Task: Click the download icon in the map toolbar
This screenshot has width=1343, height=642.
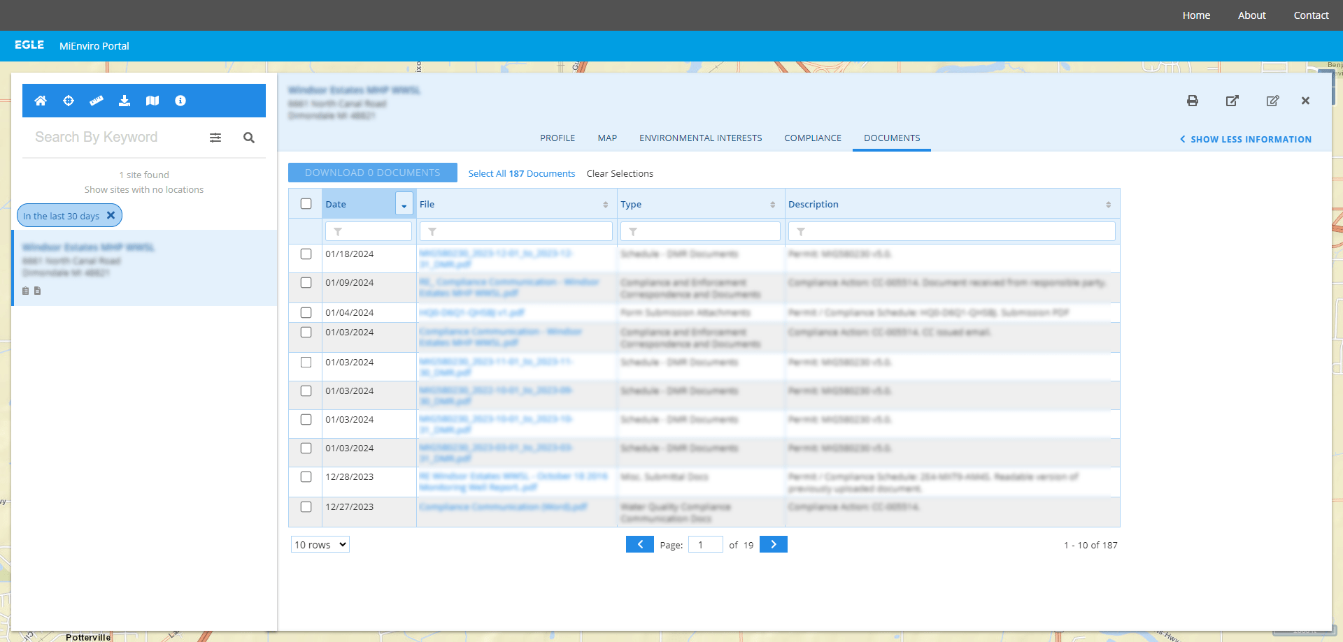Action: coord(125,101)
